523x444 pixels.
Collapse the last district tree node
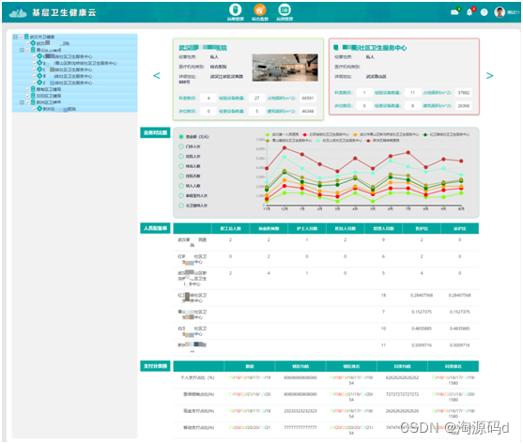(22, 102)
